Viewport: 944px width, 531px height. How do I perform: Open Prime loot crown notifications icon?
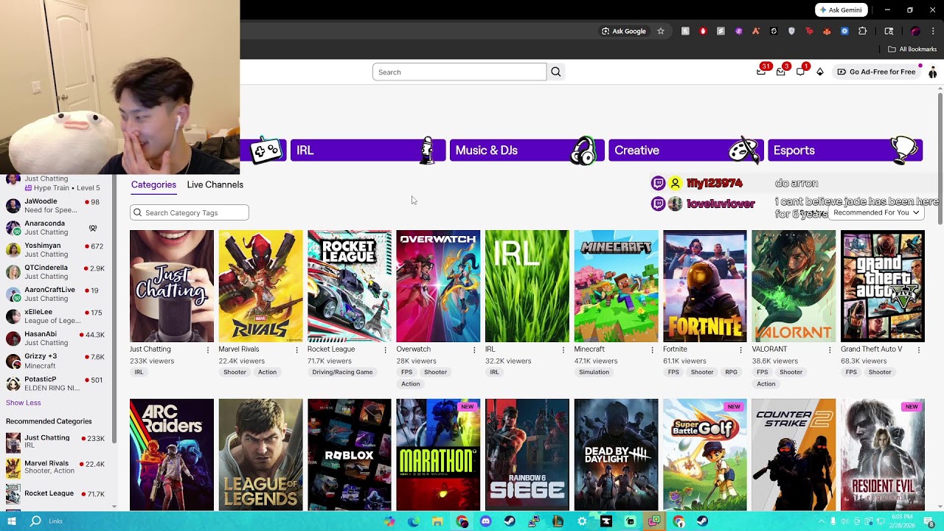(x=761, y=72)
